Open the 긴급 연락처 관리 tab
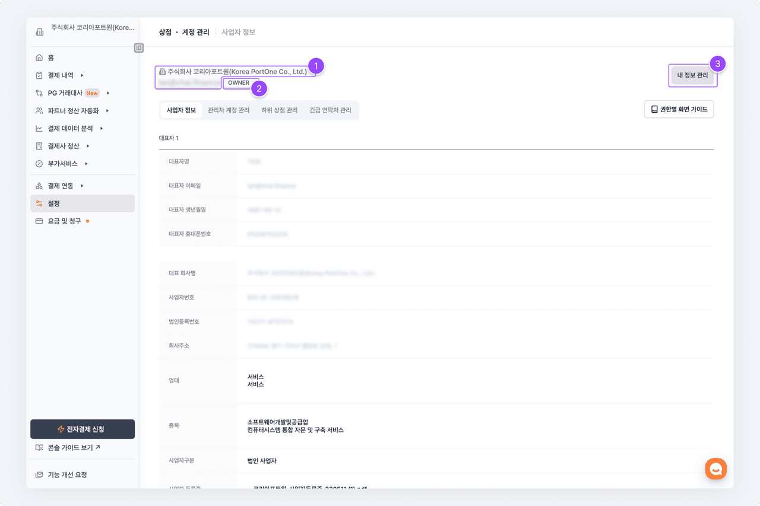This screenshot has width=760, height=506. click(x=330, y=110)
